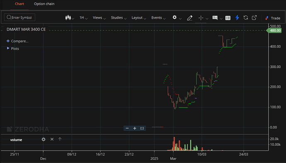The height and width of the screenshot is (163, 286).
Task: Open the volume study settings gear
Action: 44,139
